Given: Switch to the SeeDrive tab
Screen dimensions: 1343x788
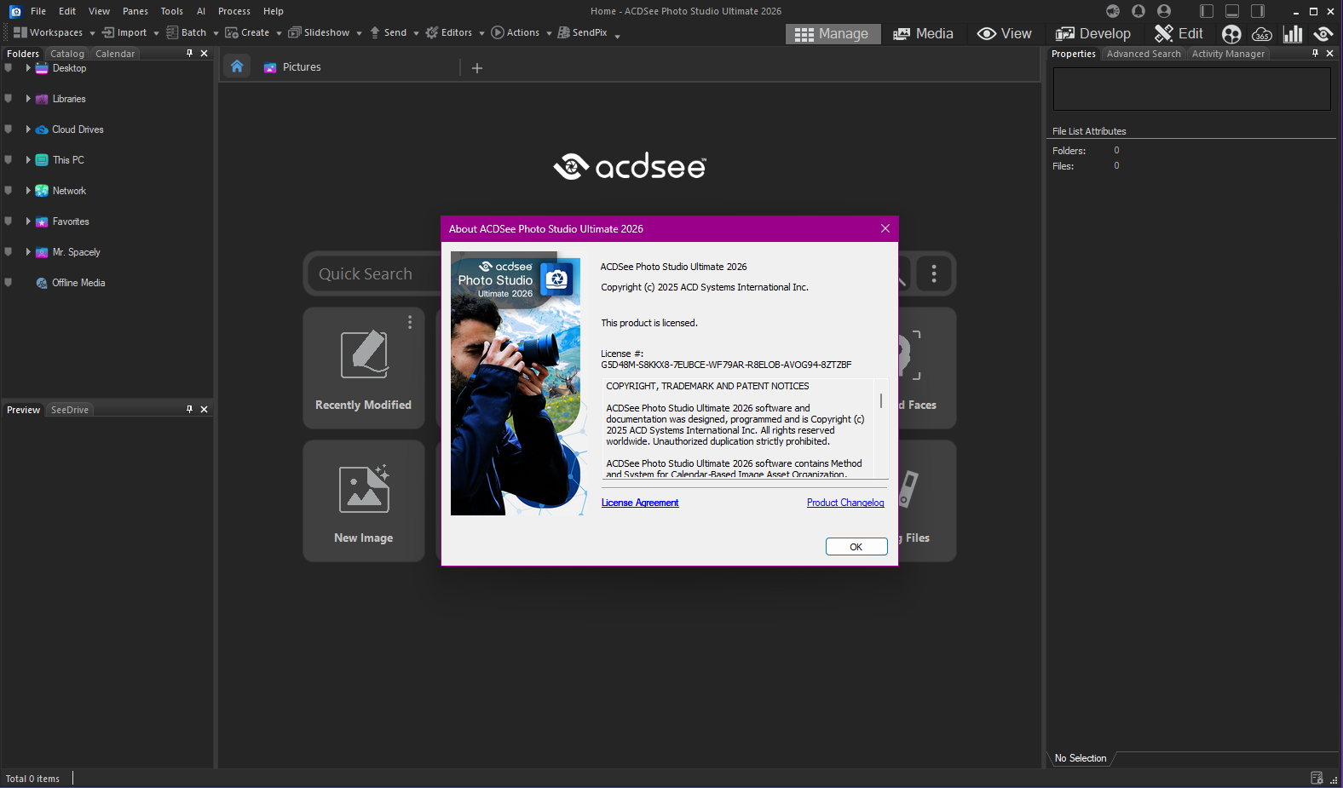Looking at the screenshot, I should [70, 410].
